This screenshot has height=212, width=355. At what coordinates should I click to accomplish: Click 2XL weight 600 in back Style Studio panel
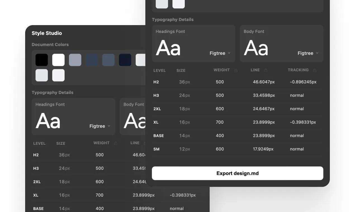(100, 182)
